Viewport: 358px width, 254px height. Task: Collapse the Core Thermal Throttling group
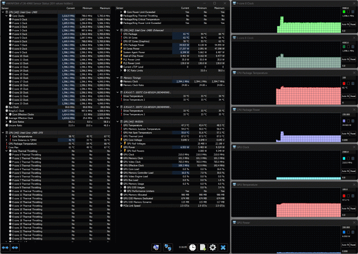point(6,151)
